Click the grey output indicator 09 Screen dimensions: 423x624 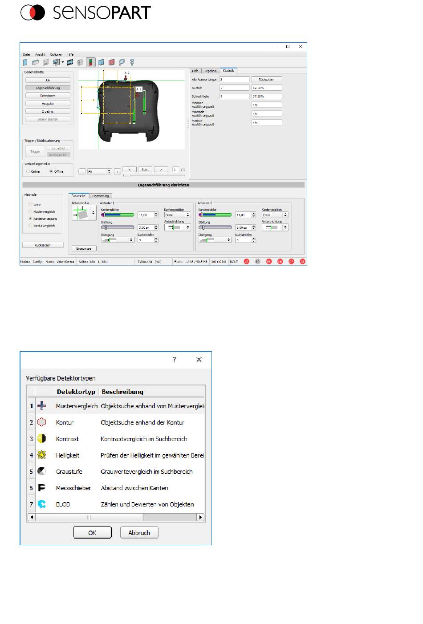pos(257,262)
